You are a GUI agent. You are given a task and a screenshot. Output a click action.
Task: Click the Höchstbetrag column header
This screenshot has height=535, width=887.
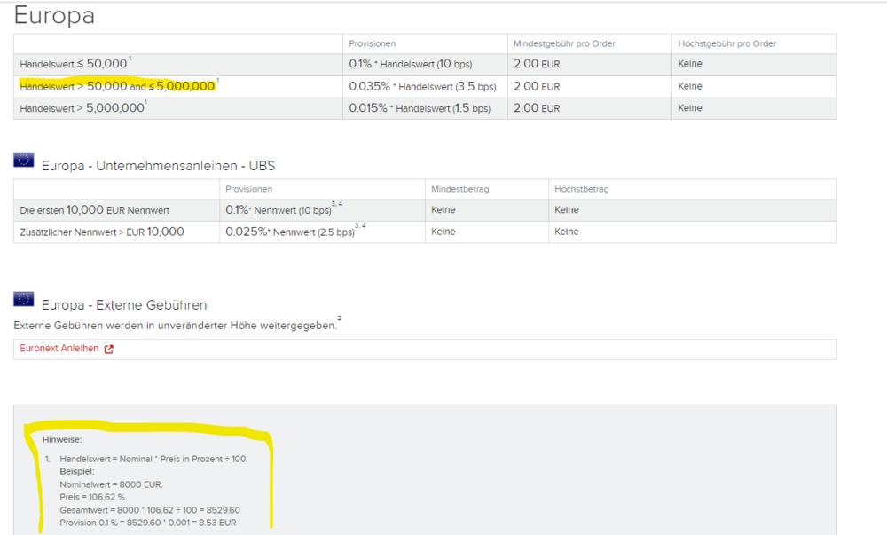point(582,189)
